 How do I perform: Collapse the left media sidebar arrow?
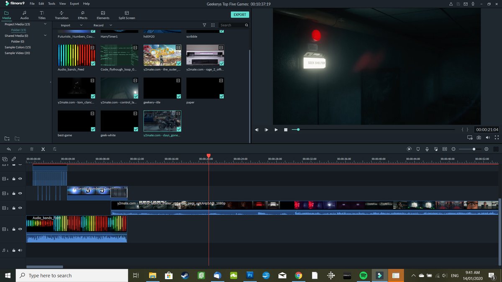[x=51, y=82]
